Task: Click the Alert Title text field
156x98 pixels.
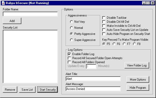Action: pos(93,79)
